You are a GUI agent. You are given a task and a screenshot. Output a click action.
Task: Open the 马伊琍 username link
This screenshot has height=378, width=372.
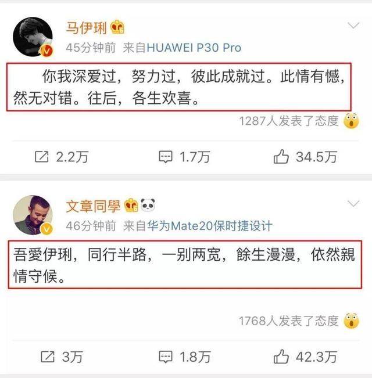click(86, 28)
